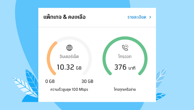Click the globe internet icon
The width and height of the screenshot is (194, 110).
pyautogui.click(x=70, y=48)
